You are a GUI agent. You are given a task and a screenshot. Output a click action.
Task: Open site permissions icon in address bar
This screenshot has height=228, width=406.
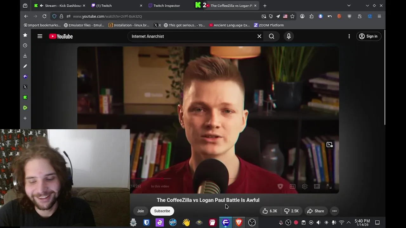click(69, 16)
